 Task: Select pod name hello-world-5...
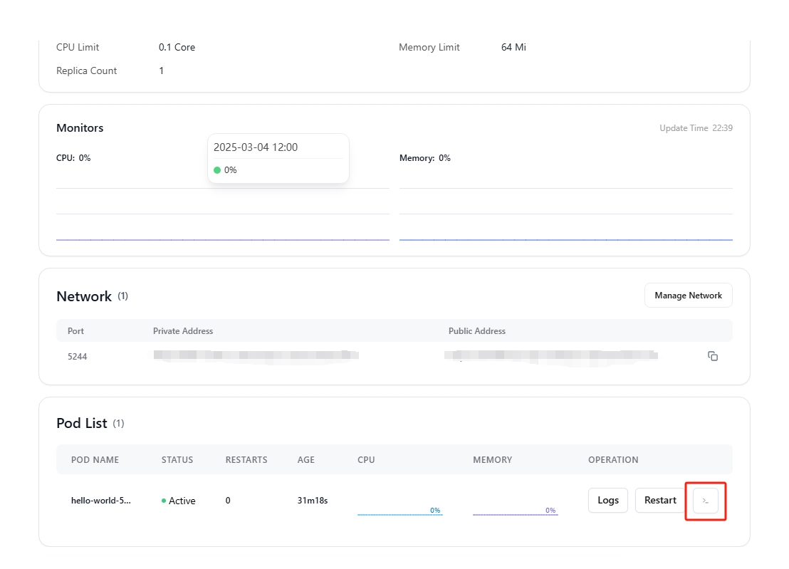pyautogui.click(x=100, y=500)
